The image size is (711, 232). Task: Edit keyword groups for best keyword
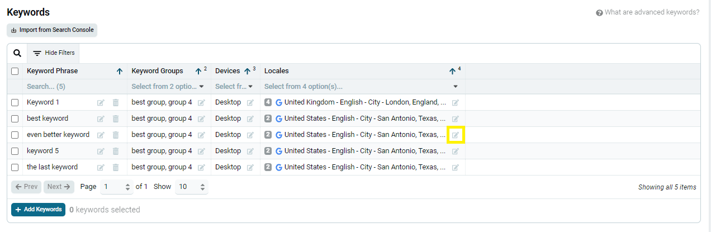point(201,119)
